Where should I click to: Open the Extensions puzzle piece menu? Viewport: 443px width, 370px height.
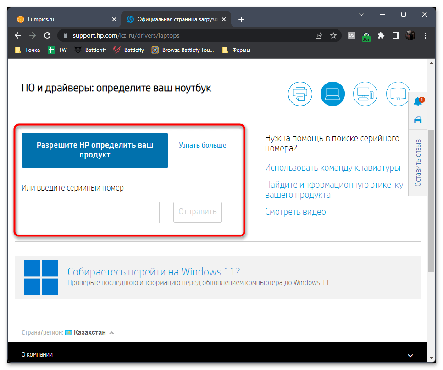[381, 35]
